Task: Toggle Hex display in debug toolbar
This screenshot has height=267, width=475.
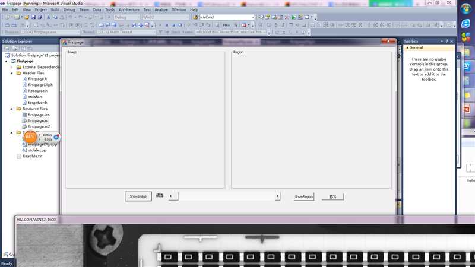Action: pyautogui.click(x=226, y=25)
